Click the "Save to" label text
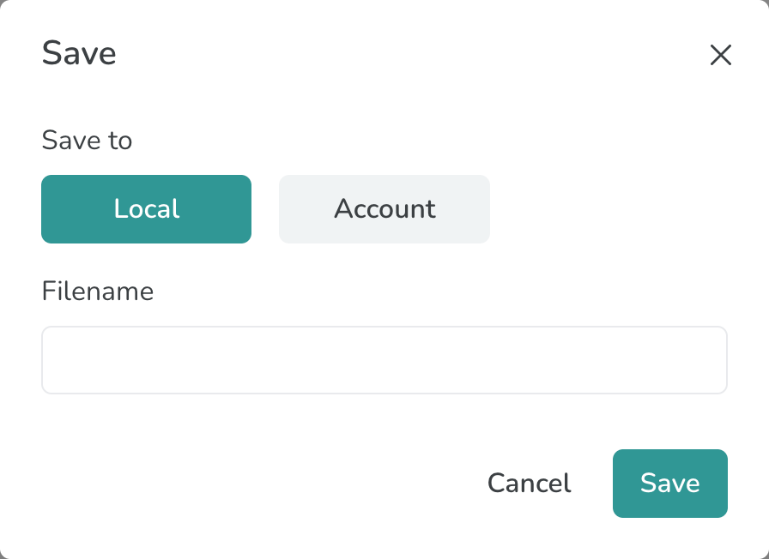This screenshot has height=559, width=769. pyautogui.click(x=87, y=140)
